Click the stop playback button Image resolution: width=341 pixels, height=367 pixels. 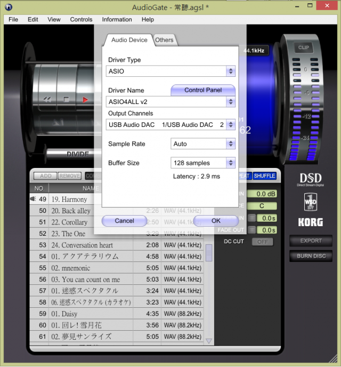tap(66, 99)
